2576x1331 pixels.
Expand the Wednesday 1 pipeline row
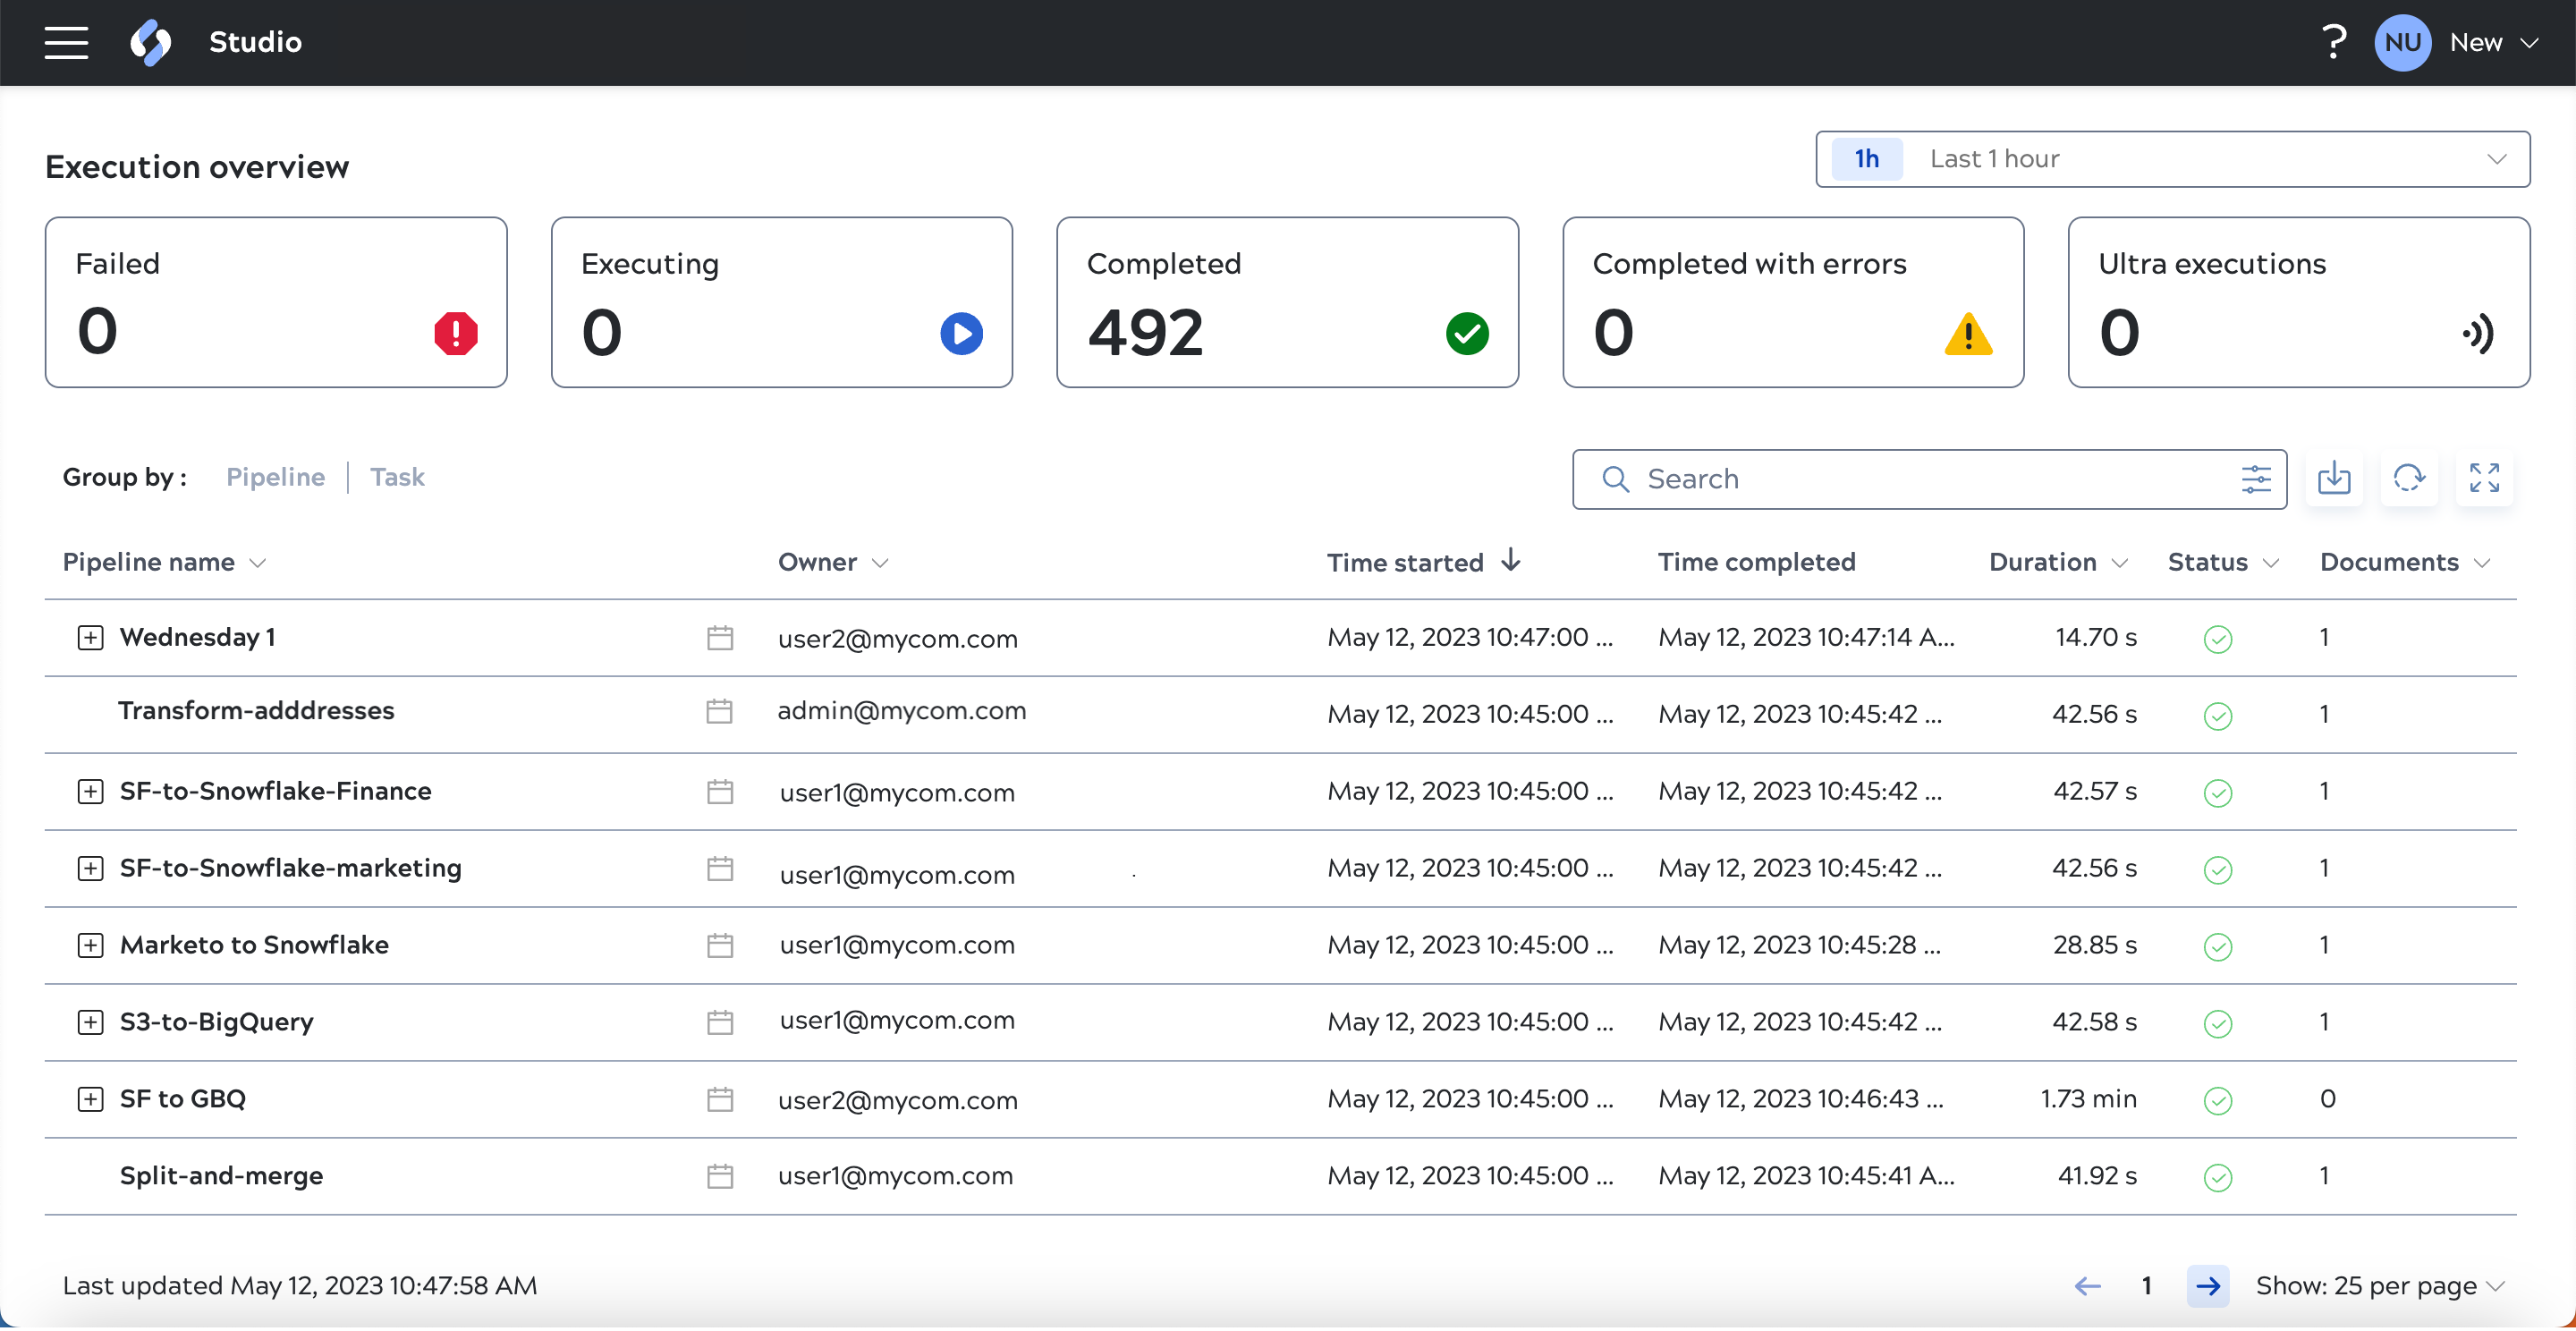pos(90,638)
